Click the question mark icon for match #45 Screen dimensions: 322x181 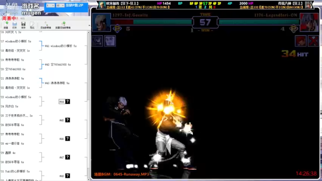pos(68,120)
